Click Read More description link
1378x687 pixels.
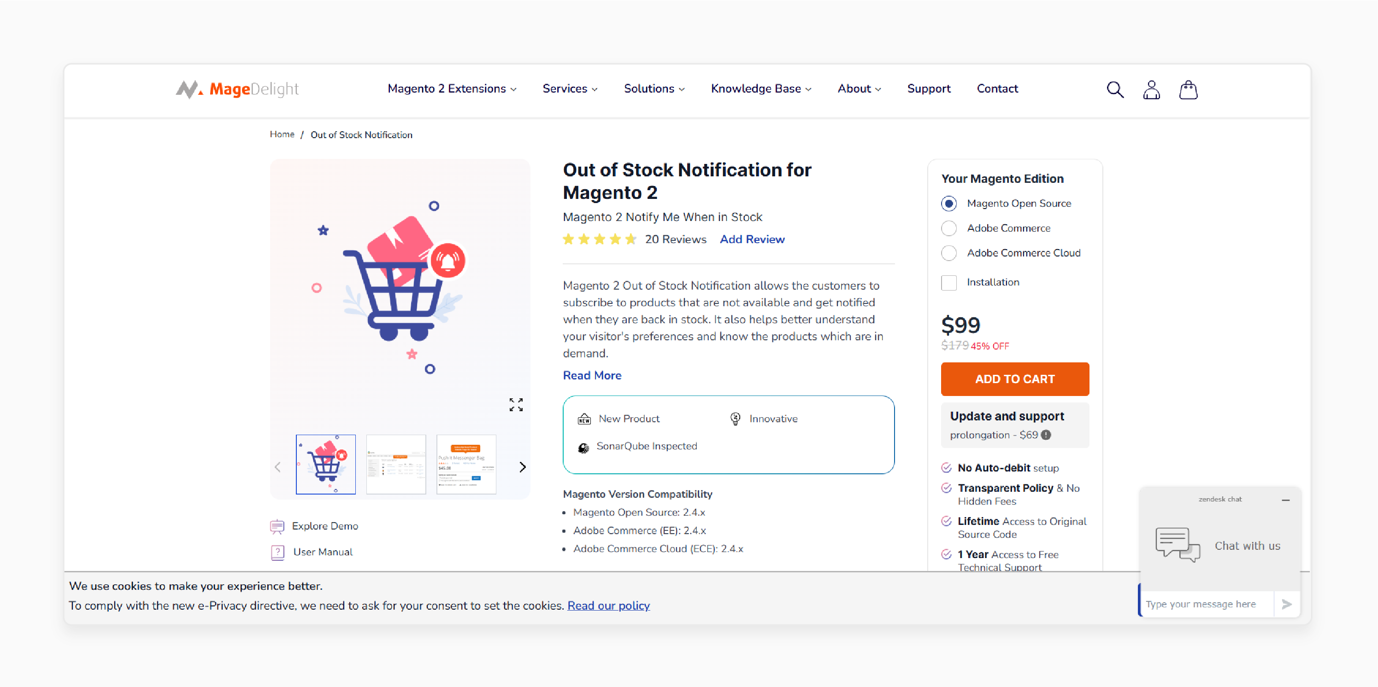click(x=592, y=375)
